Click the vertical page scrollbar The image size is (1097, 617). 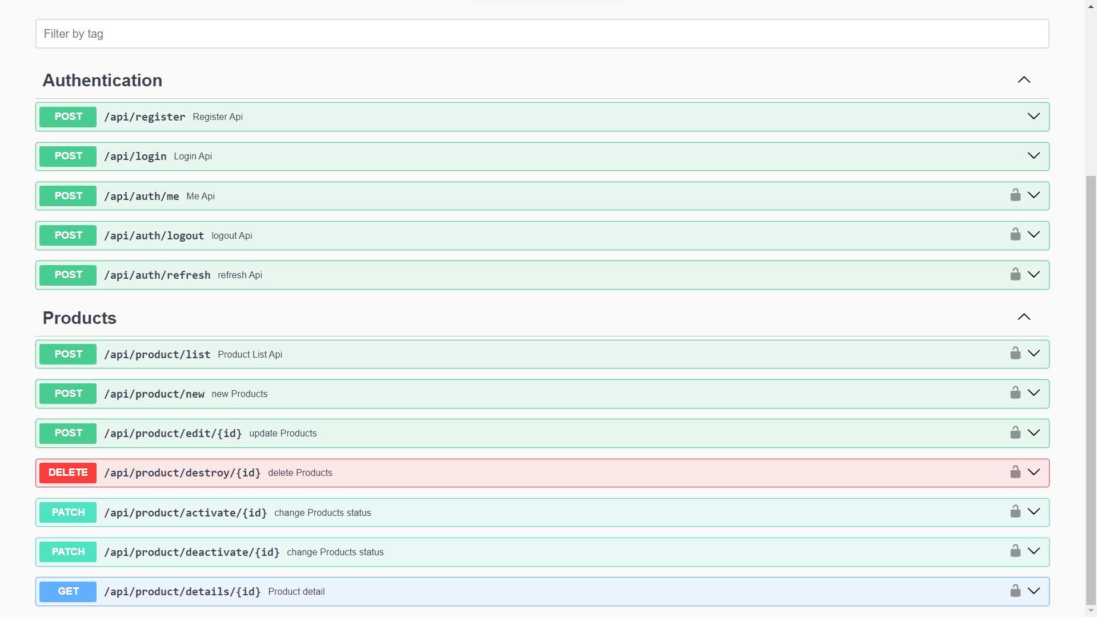1091,388
